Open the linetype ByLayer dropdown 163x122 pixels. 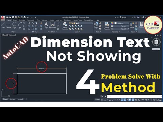pyautogui.click(x=121, y=29)
